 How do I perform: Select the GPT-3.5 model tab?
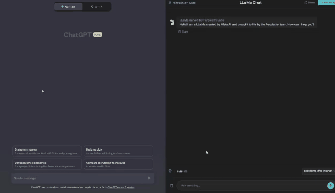(x=68, y=7)
